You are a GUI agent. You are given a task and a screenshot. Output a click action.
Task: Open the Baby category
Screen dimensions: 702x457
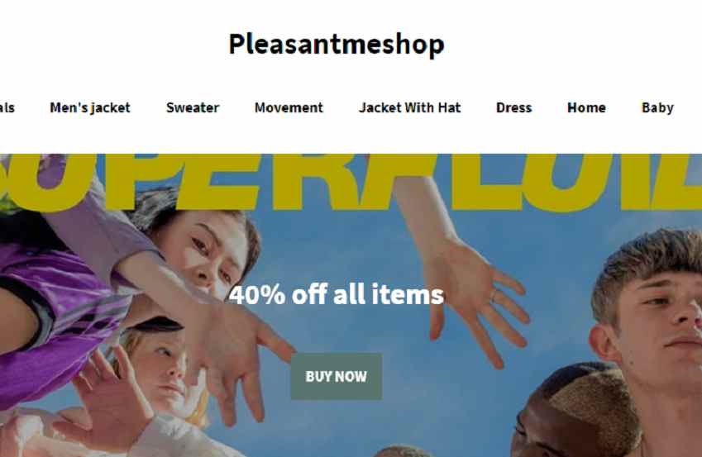pyautogui.click(x=657, y=108)
